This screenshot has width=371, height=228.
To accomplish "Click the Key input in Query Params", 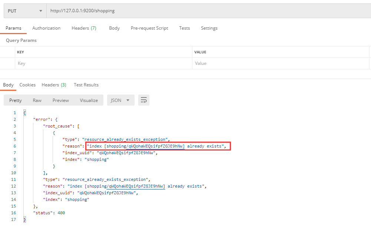I will pyautogui.click(x=103, y=63).
